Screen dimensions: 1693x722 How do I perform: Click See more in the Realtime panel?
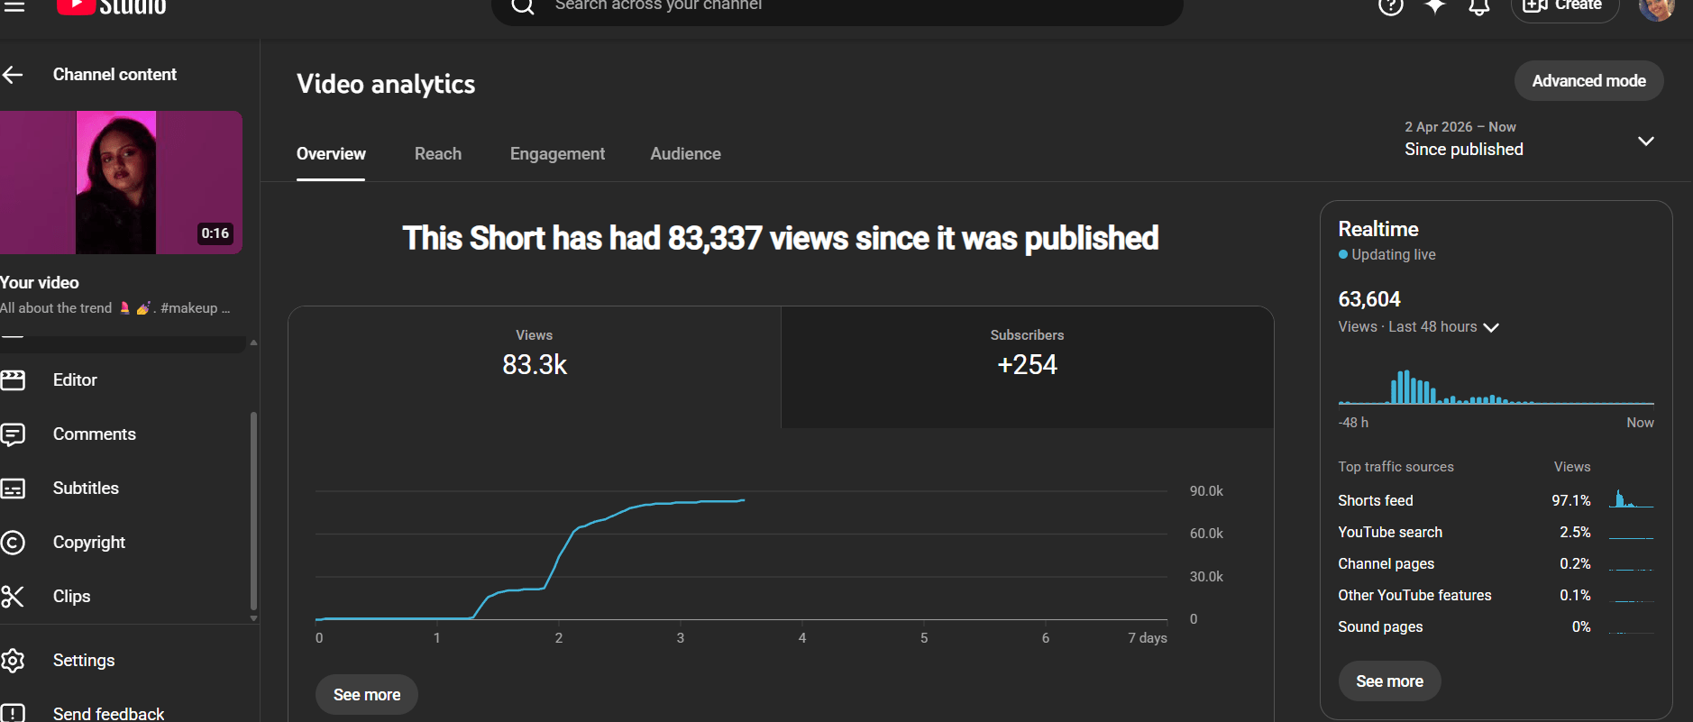tap(1389, 681)
